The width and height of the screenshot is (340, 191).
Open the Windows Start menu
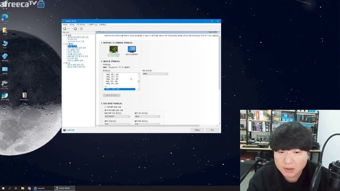click(3, 188)
